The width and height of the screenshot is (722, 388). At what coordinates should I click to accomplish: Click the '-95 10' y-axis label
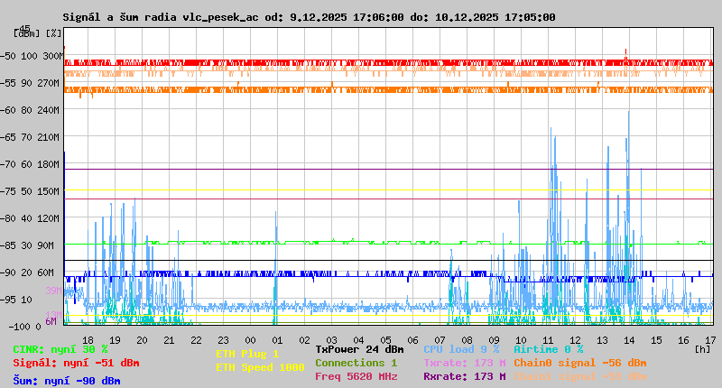(x=16, y=300)
